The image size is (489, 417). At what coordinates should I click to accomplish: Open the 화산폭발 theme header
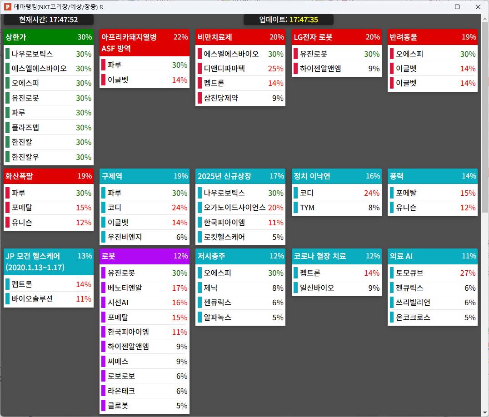[x=49, y=176]
